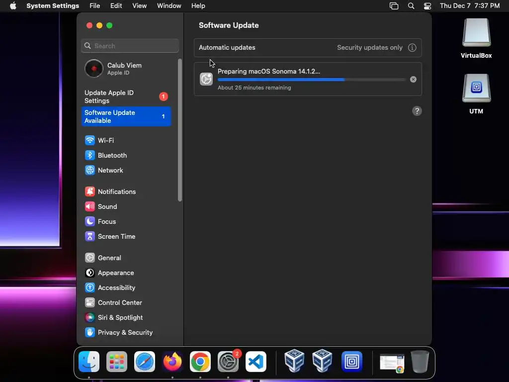Launch UTM from the Dock

tap(352, 362)
